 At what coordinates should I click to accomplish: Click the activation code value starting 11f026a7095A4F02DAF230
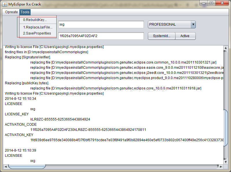tap(88, 130)
